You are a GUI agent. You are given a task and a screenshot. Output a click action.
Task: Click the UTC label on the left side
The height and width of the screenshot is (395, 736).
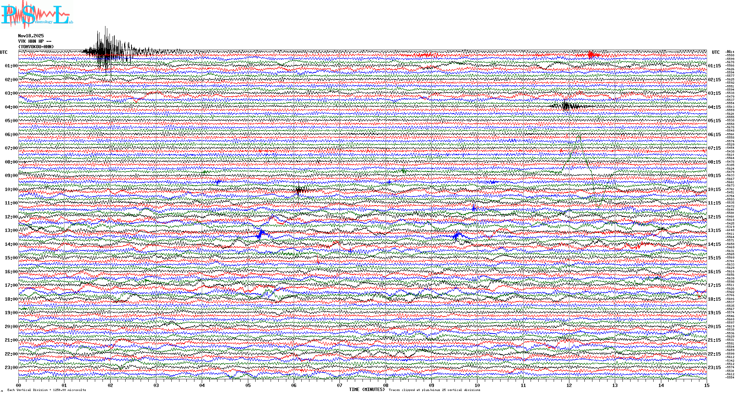coord(4,52)
